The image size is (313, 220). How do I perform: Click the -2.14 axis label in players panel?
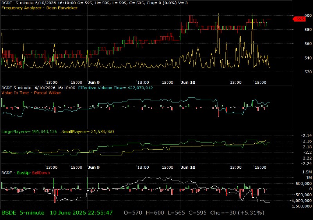pos(306,135)
